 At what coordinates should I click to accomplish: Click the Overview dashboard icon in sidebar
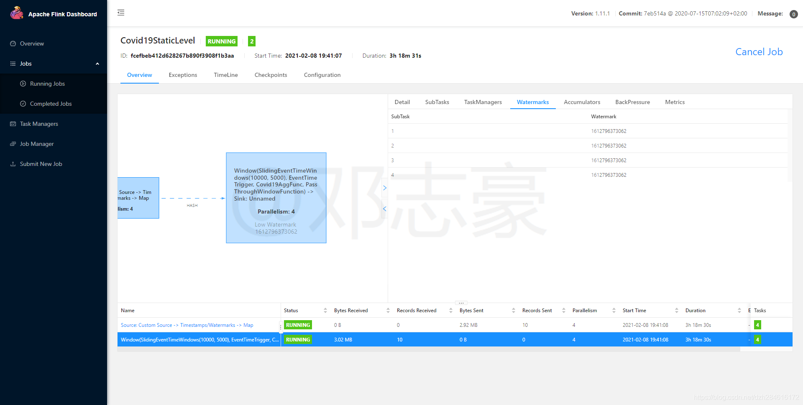[13, 43]
